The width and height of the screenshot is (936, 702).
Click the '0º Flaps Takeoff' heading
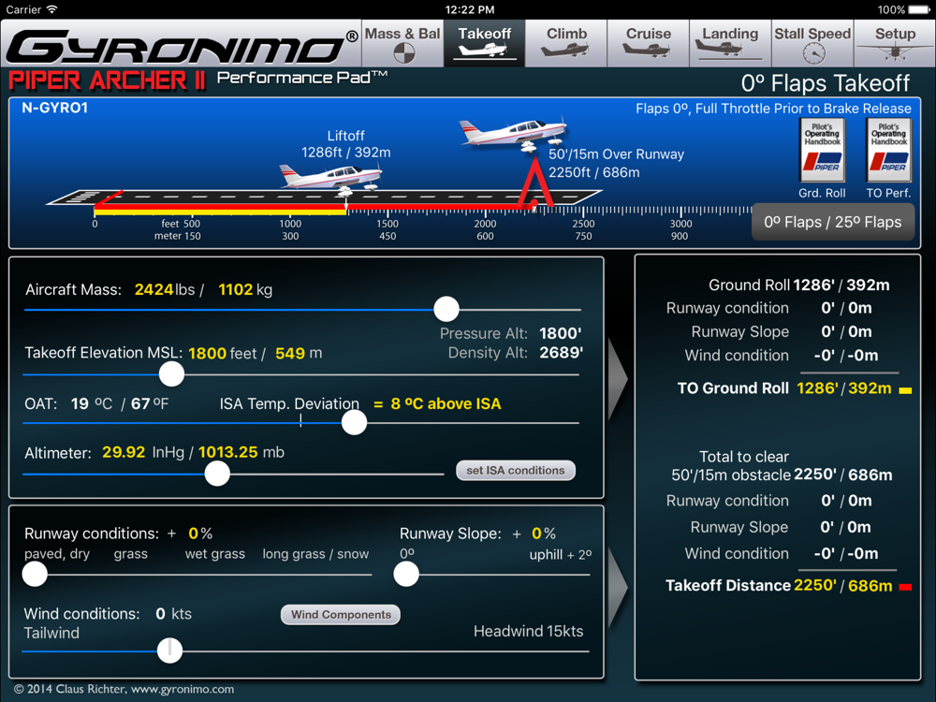point(826,83)
